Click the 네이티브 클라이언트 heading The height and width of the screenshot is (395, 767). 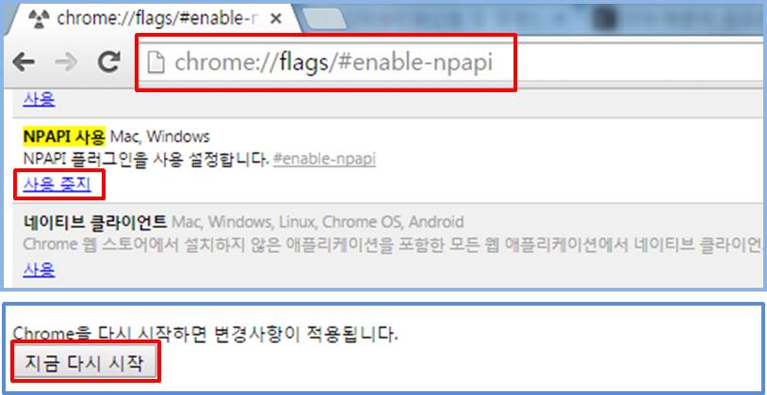coord(95,222)
